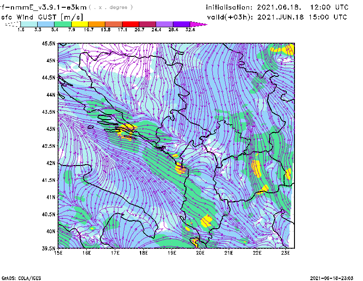This screenshot has width=363, height=281.
Task: Click the violet 28.4–32.6 legend swatch
Action: (x=181, y=24)
